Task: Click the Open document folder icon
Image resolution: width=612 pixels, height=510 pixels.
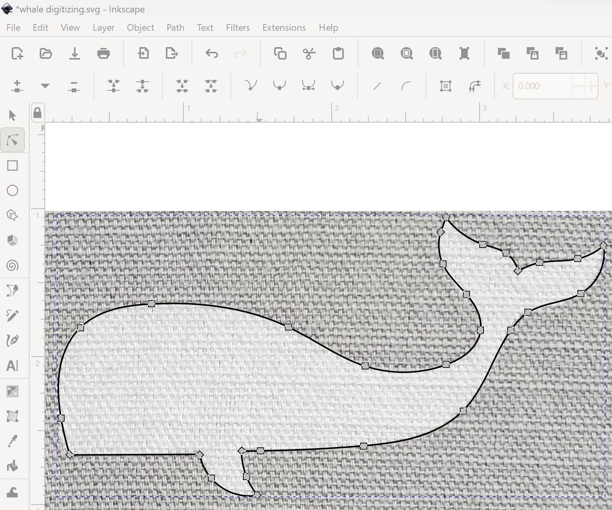Action: pyautogui.click(x=46, y=53)
